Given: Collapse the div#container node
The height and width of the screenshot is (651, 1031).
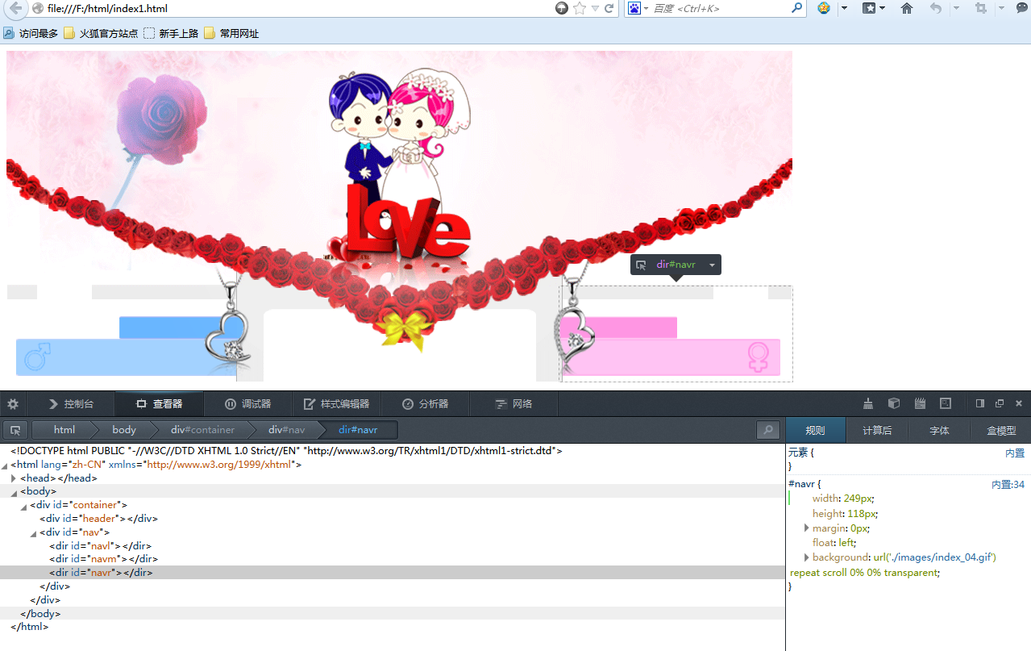Looking at the screenshot, I should 23,506.
